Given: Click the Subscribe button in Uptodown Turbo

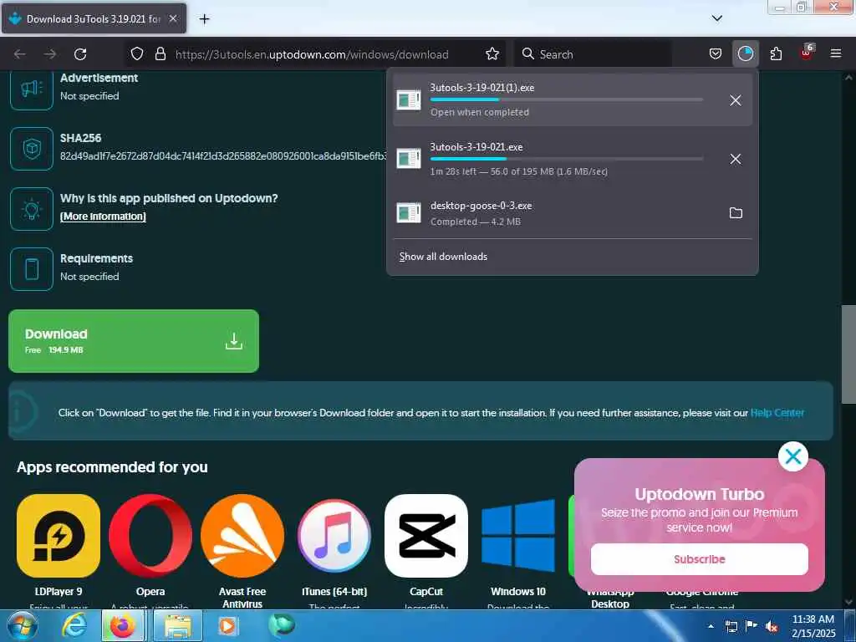Looking at the screenshot, I should [x=700, y=559].
